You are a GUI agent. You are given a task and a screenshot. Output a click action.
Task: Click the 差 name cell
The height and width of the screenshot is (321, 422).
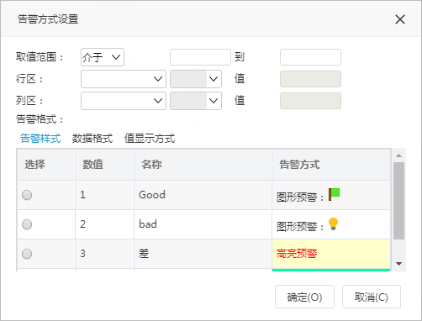click(x=203, y=254)
